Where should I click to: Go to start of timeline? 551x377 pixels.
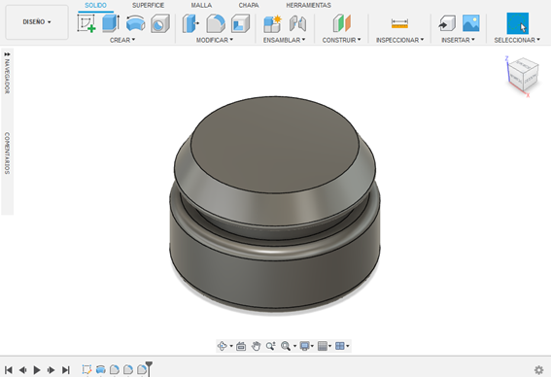coord(9,369)
